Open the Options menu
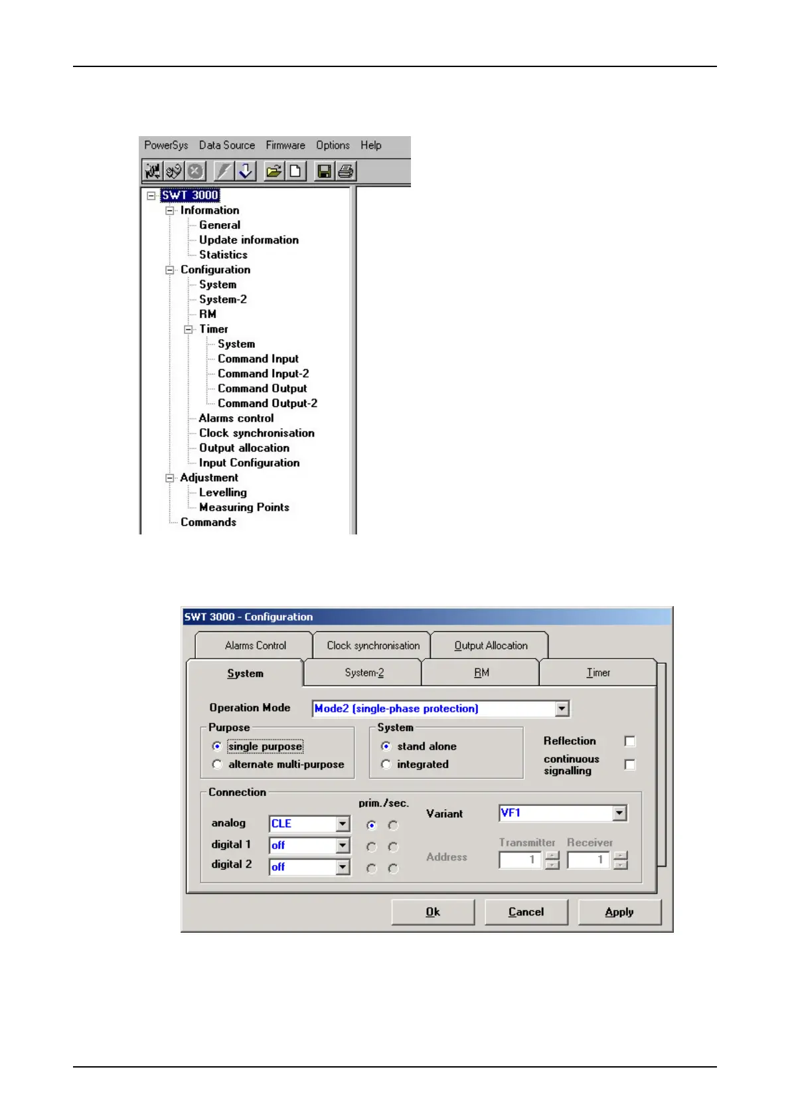The image size is (790, 1118). pyautogui.click(x=333, y=145)
